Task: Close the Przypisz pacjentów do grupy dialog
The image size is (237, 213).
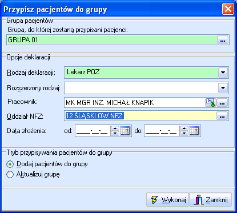Action: [228, 9]
